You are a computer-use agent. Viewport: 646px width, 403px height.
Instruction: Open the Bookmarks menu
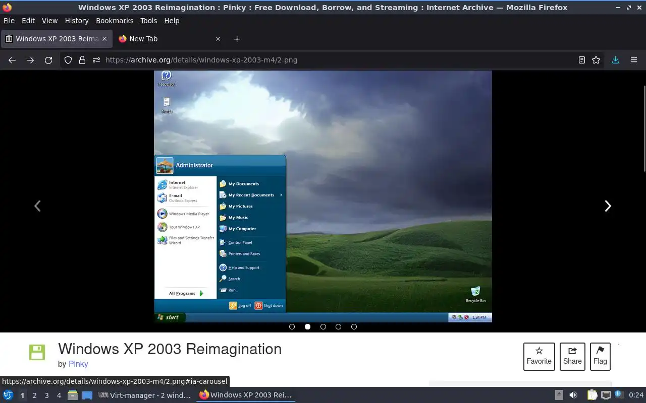click(x=115, y=21)
